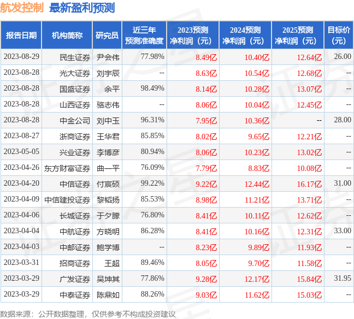Click accuracy value 77.98%
This screenshot has width=354, height=319.
click(152, 56)
